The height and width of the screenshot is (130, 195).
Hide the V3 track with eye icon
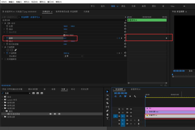coord(131,109)
